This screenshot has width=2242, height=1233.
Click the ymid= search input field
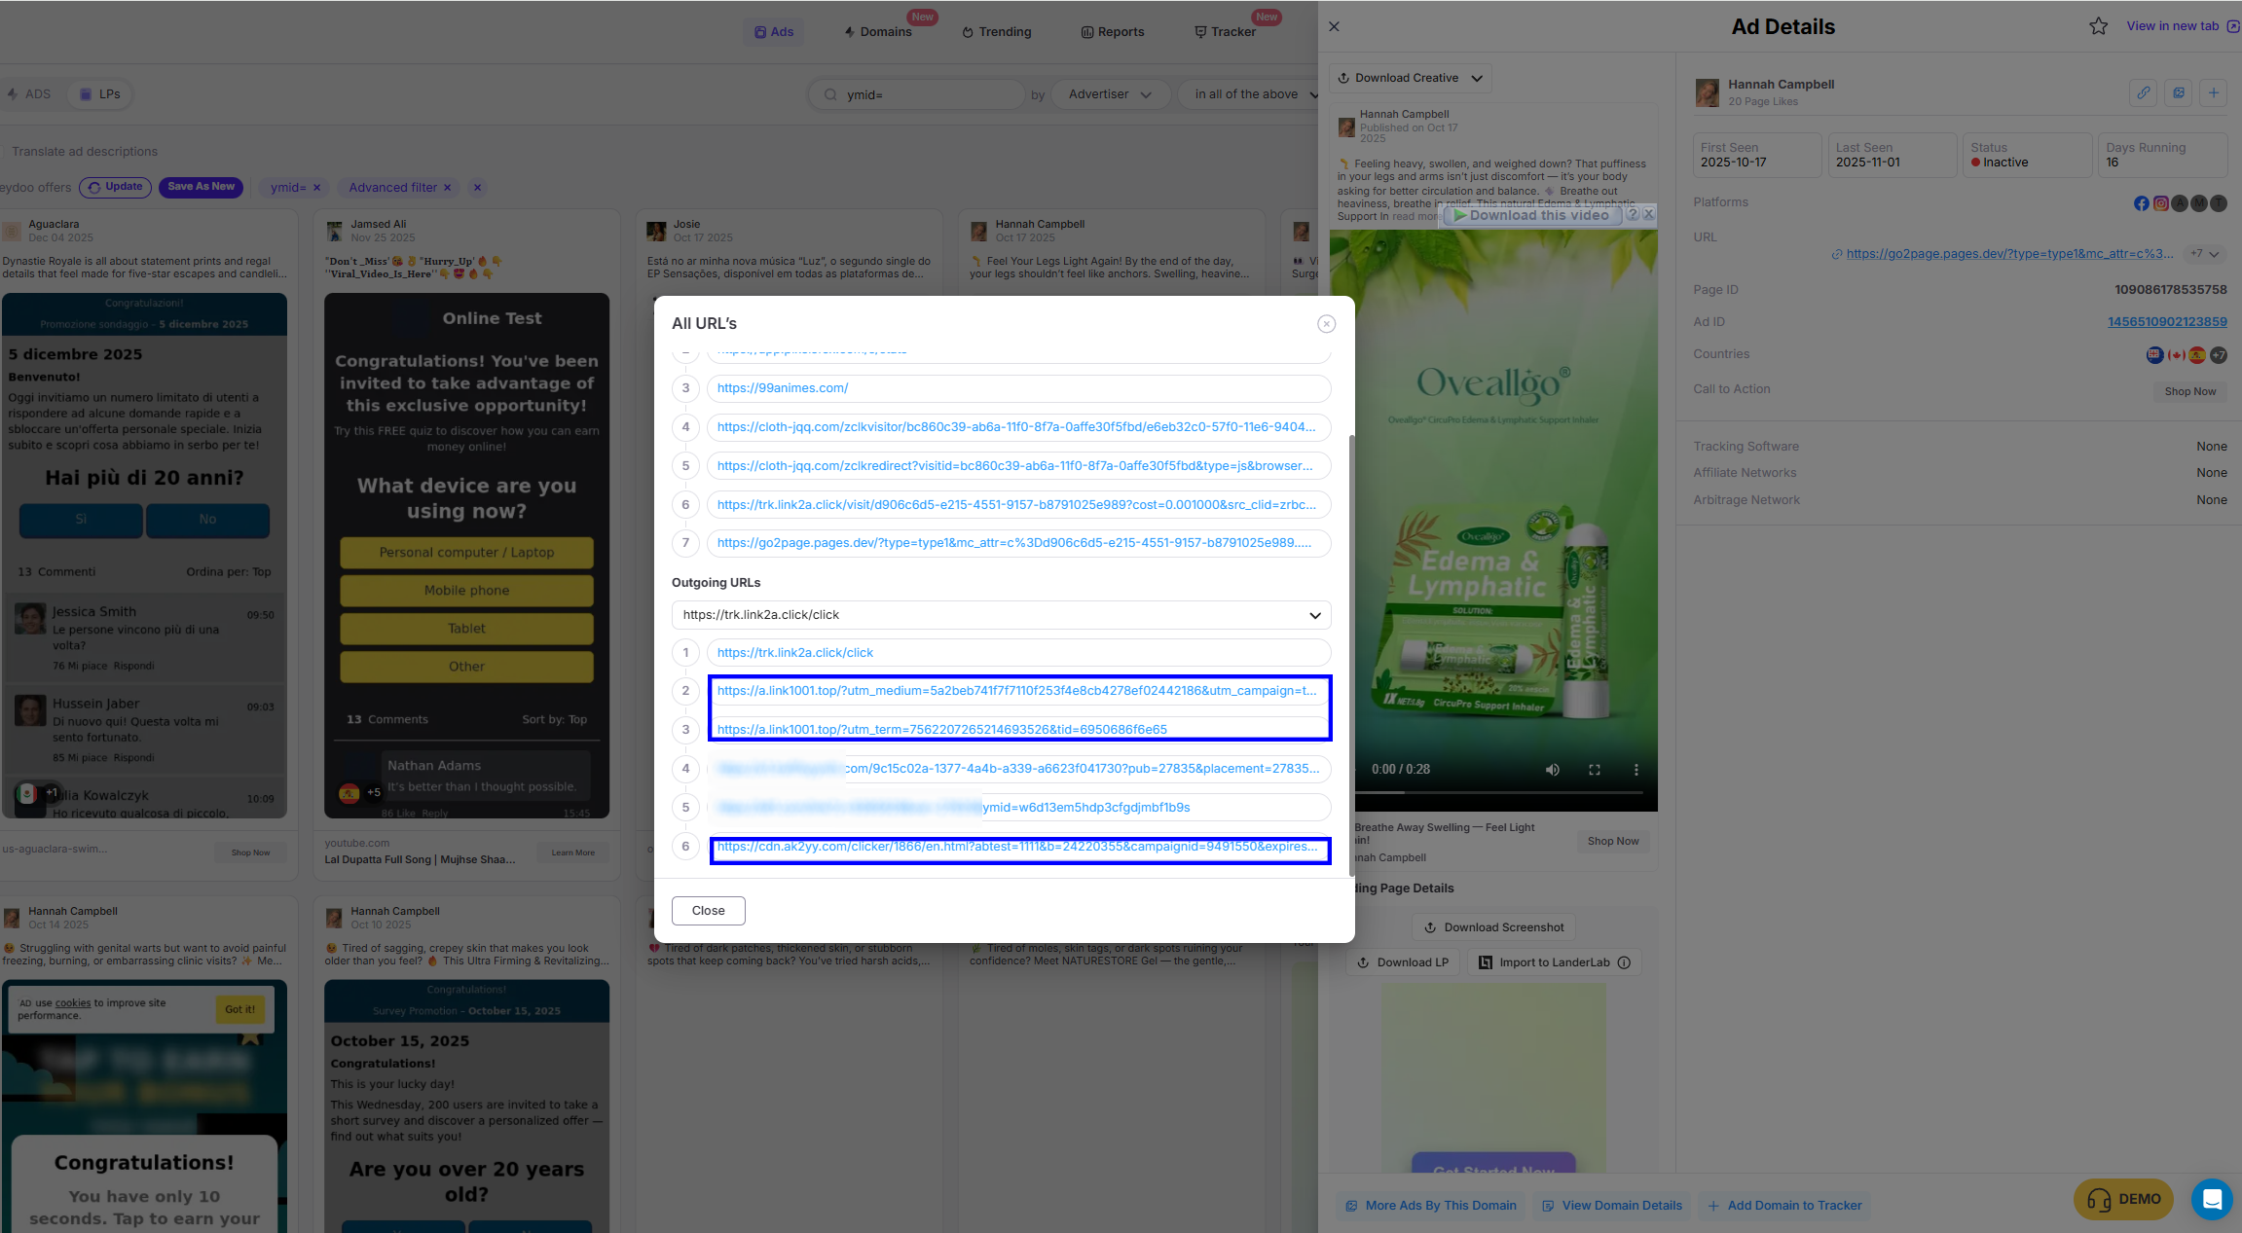pos(917,94)
